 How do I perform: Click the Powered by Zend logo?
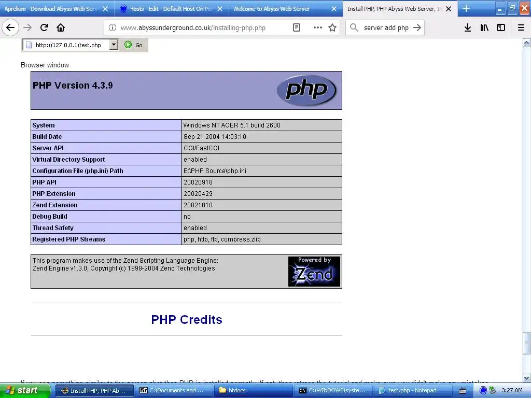314,272
